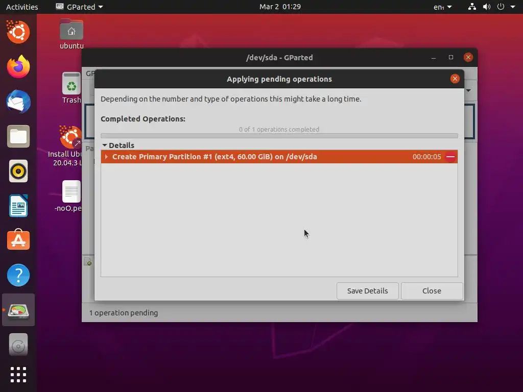Open the system menu arrow in the top bar
Viewport: 523px width, 392px height.
click(x=513, y=7)
